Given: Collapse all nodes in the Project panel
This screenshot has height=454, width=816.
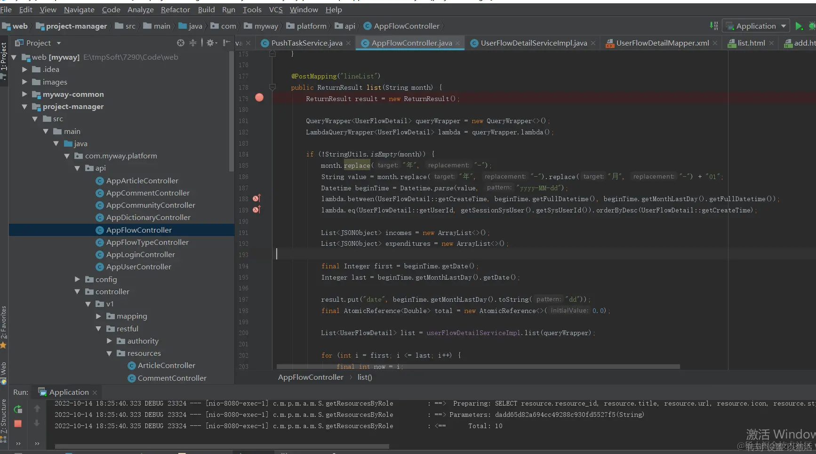Looking at the screenshot, I should coord(193,43).
